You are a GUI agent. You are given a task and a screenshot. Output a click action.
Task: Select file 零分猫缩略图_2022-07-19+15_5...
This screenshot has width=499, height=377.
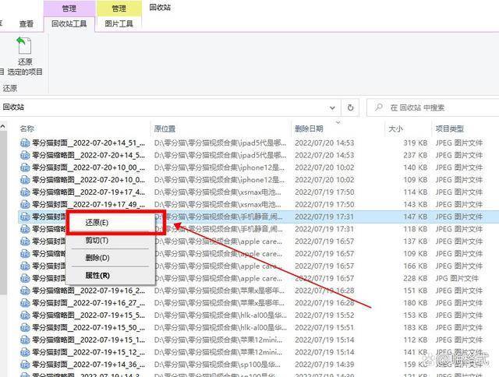pos(88,315)
